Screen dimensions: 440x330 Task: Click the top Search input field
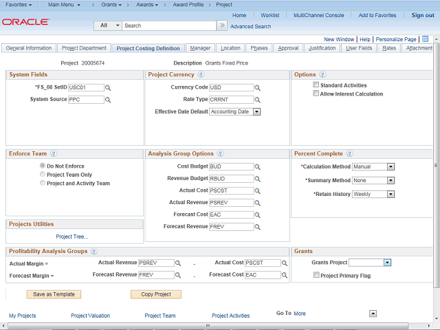coord(168,25)
